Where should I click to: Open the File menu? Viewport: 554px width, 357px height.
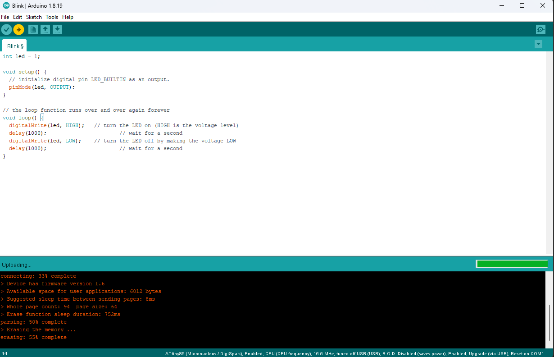point(5,17)
